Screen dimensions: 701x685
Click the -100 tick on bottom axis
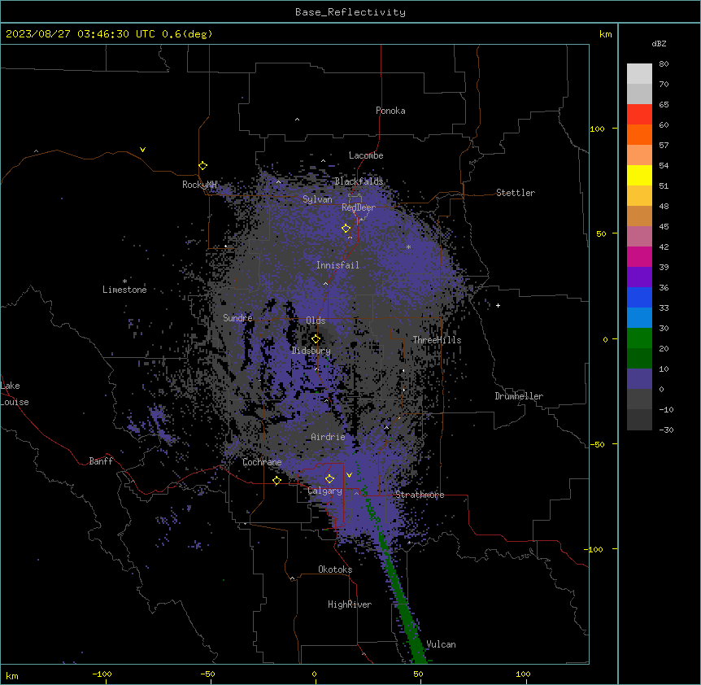(x=102, y=674)
